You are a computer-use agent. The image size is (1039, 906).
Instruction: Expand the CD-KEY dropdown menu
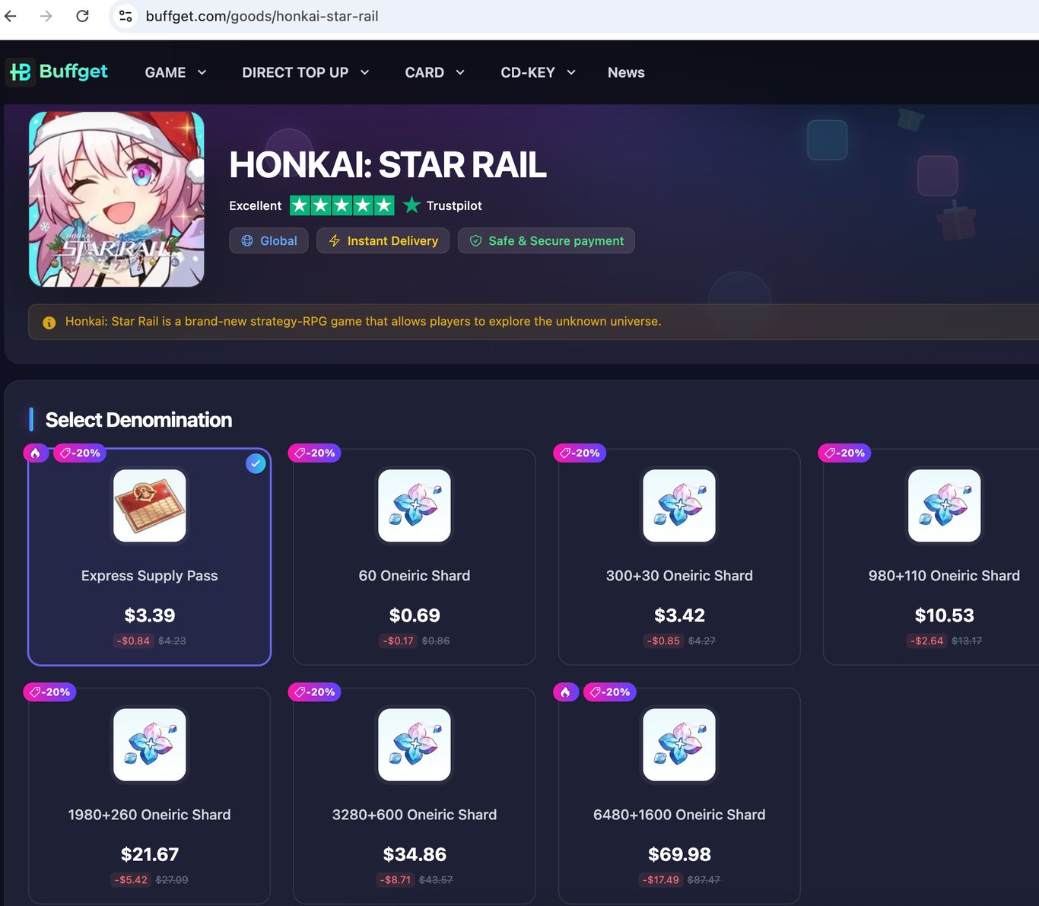(x=539, y=72)
